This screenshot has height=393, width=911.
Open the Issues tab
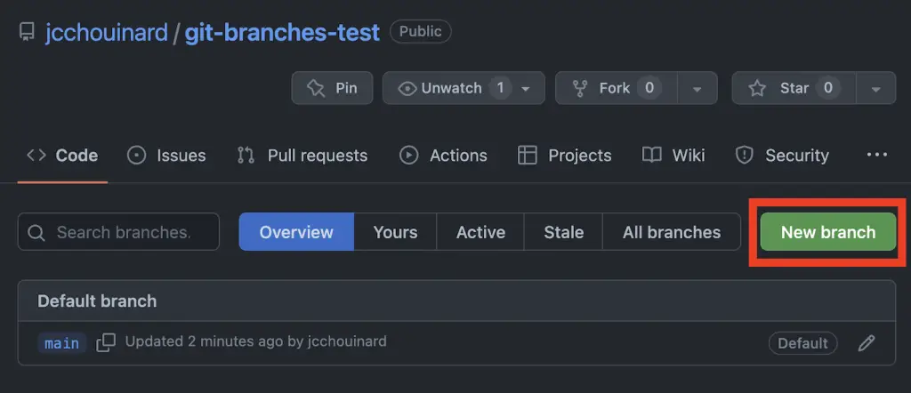coord(166,156)
